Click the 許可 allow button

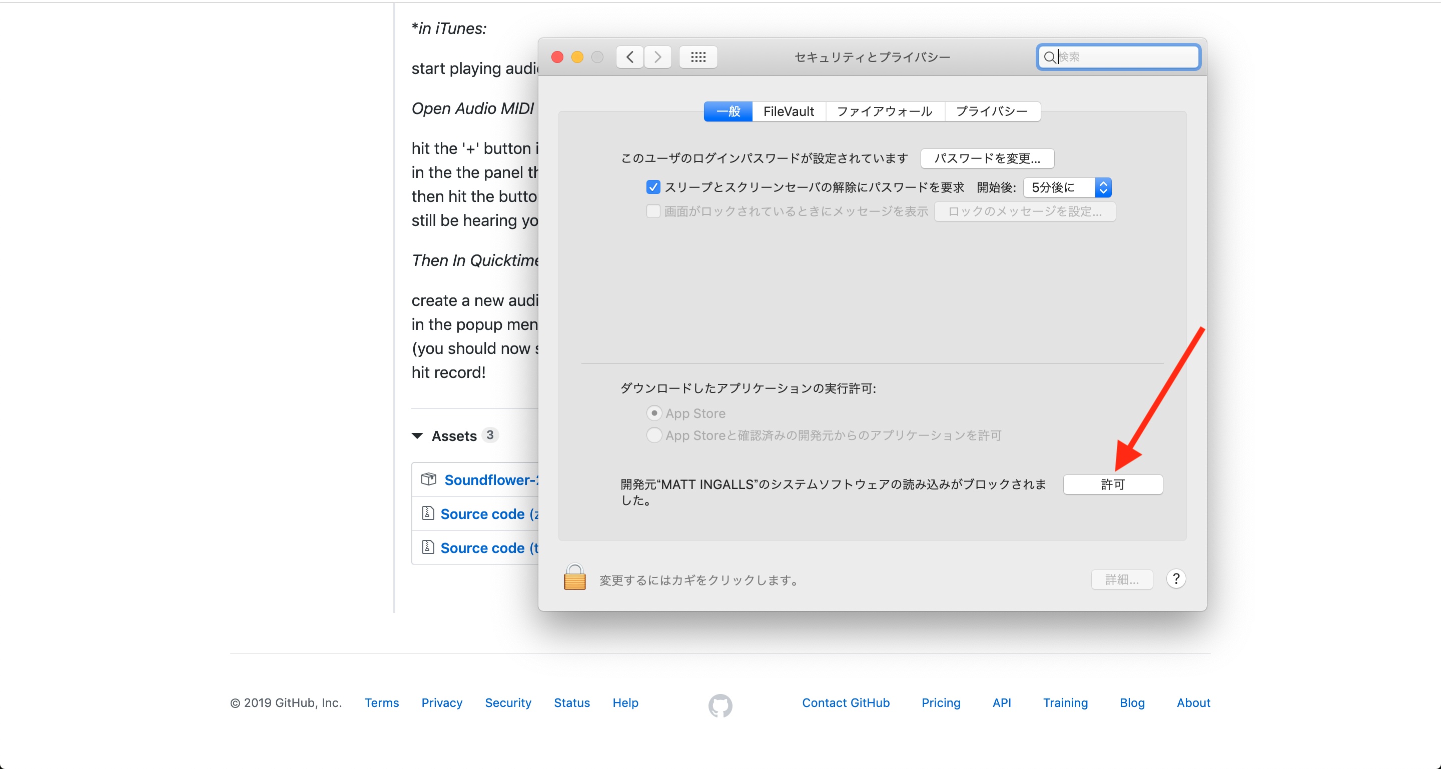coord(1112,484)
